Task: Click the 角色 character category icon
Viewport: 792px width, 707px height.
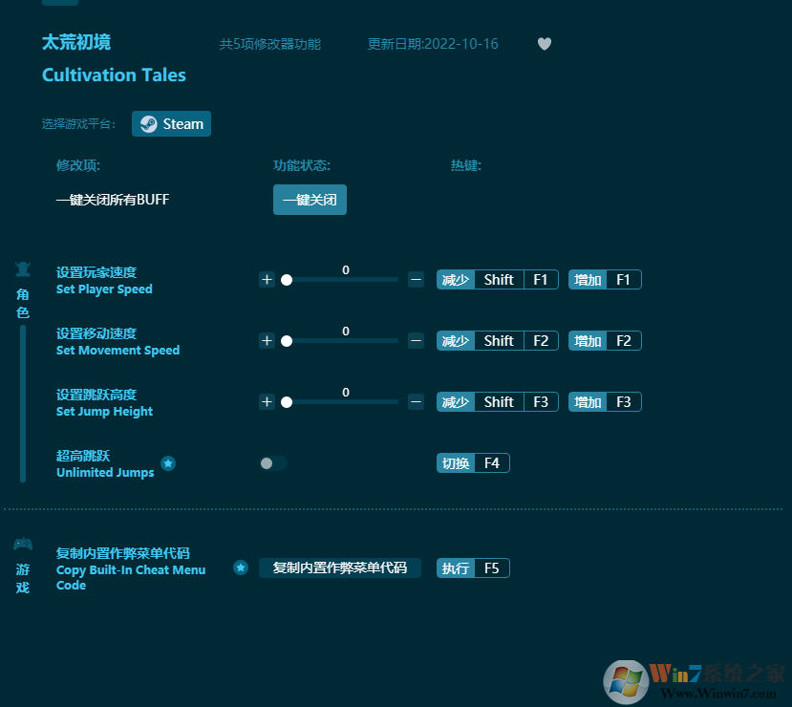Action: (23, 269)
